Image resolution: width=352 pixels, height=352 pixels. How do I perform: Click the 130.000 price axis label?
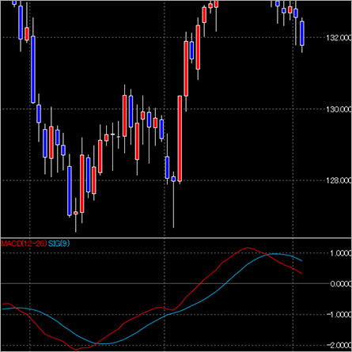[339, 109]
